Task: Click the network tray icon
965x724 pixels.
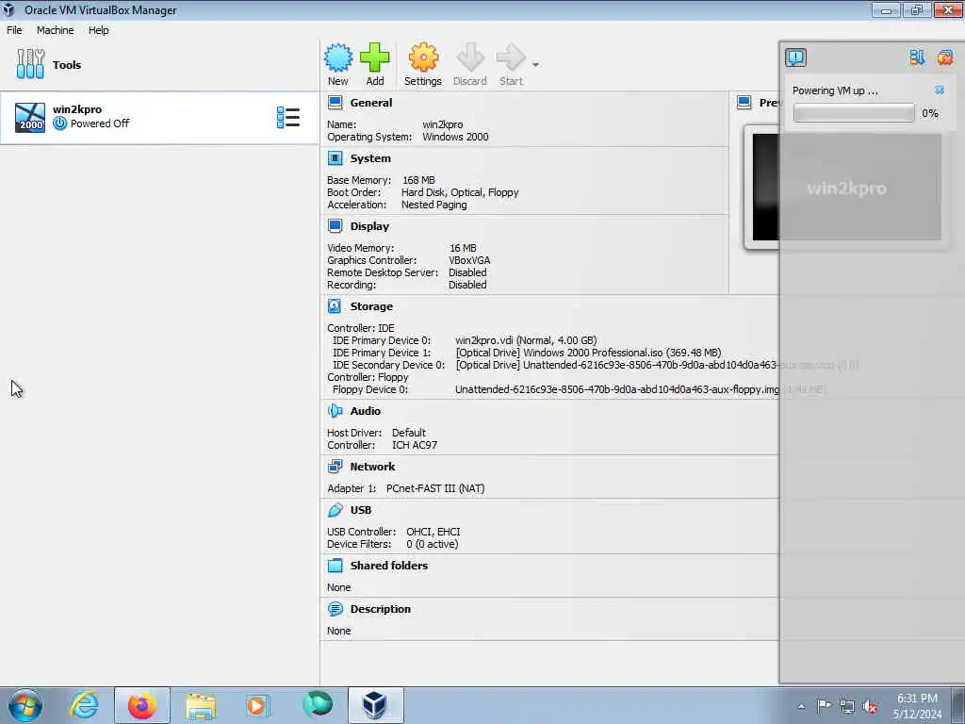Action: [x=847, y=706]
